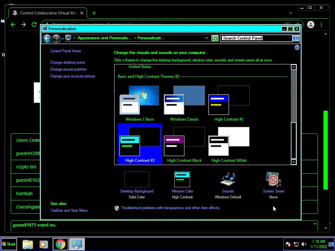The width and height of the screenshot is (335, 251).
Task: Open the blue Help question mark icon
Action: tap(297, 47)
